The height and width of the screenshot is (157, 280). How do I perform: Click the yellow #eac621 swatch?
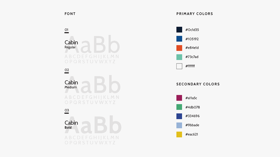coord(179,134)
